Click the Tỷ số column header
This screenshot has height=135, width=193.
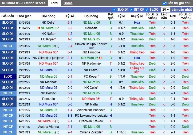tap(70, 16)
